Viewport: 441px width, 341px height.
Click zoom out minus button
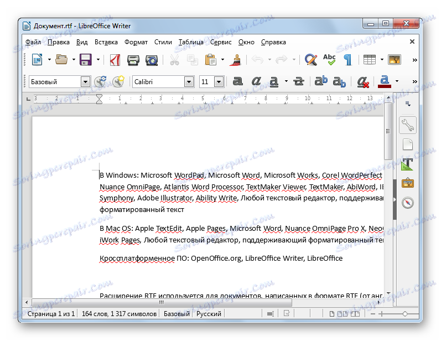pyautogui.click(x=372, y=314)
